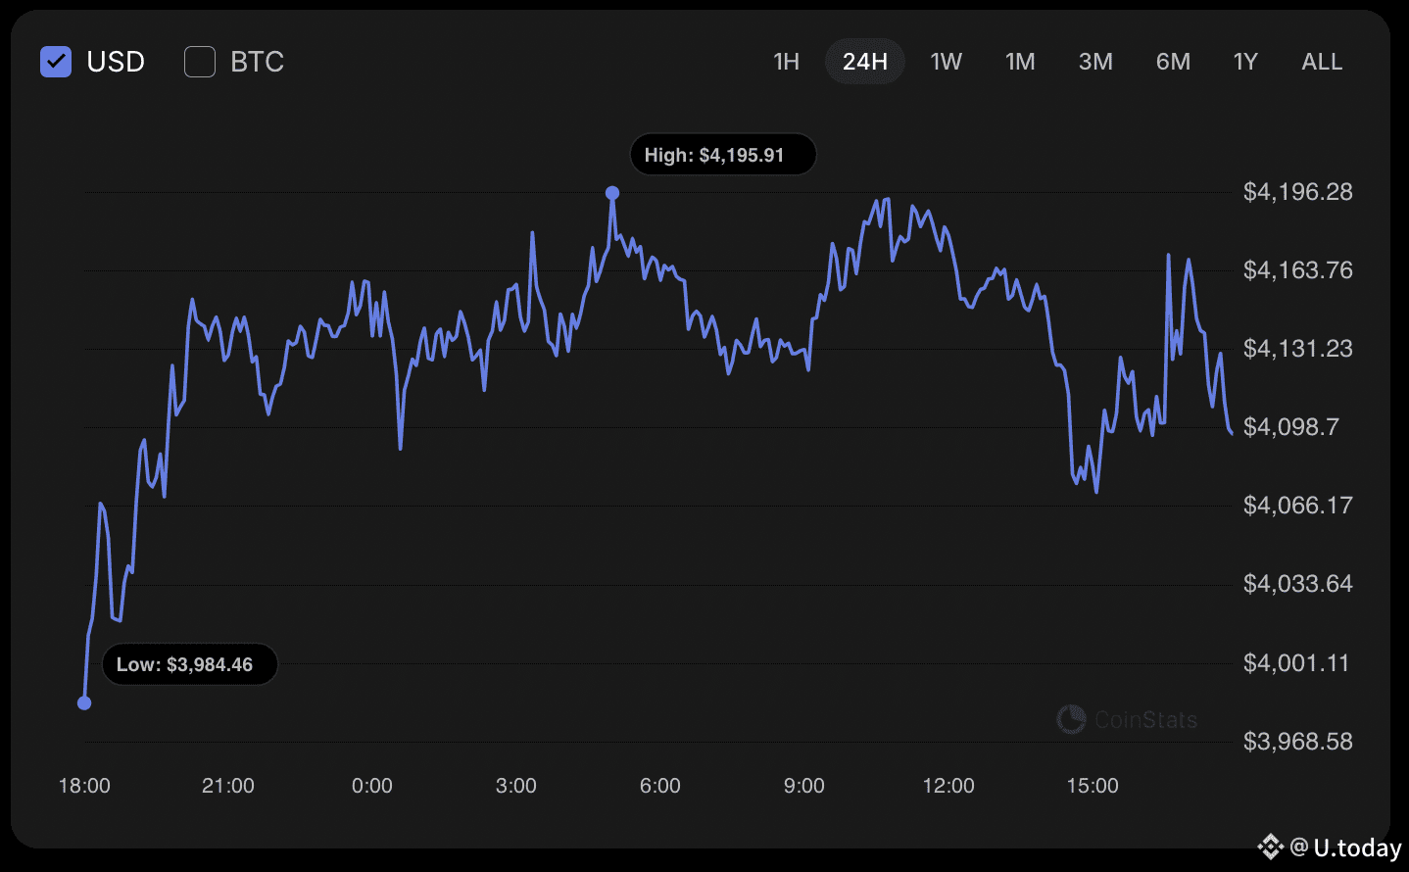View the 1Y price history
Screen dimensions: 1409x872
coord(1245,62)
